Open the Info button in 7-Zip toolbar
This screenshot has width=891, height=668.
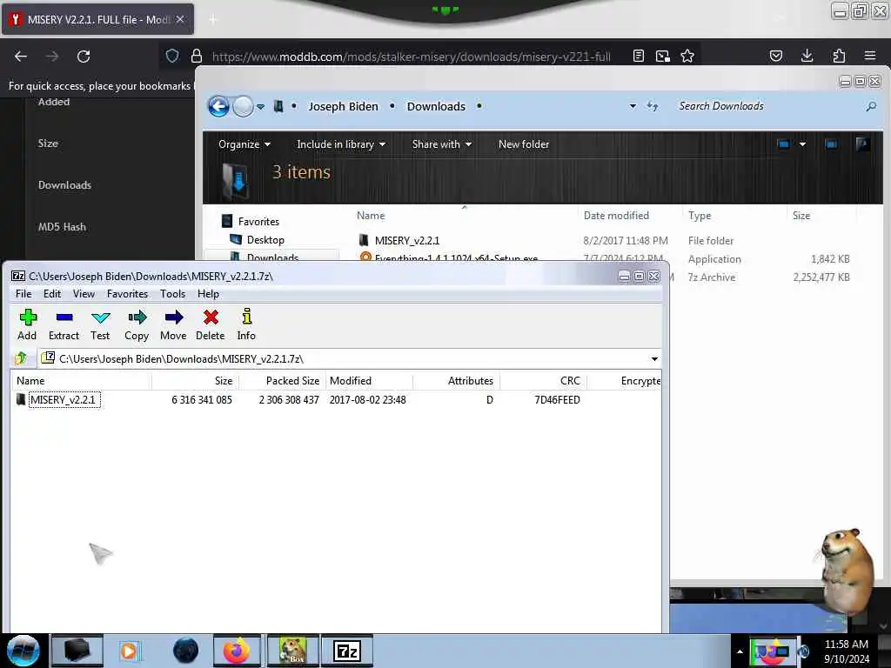(246, 324)
